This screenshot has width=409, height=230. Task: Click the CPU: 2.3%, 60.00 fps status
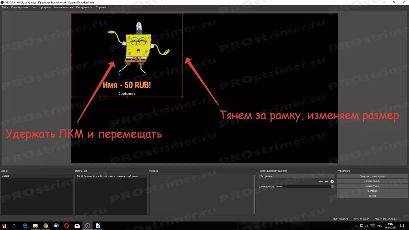(386, 219)
